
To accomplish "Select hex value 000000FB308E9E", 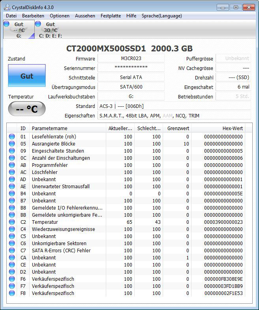I will (223, 279).
